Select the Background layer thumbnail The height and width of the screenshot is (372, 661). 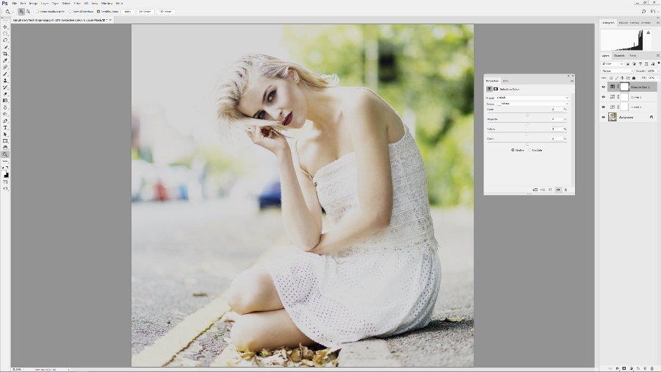613,117
